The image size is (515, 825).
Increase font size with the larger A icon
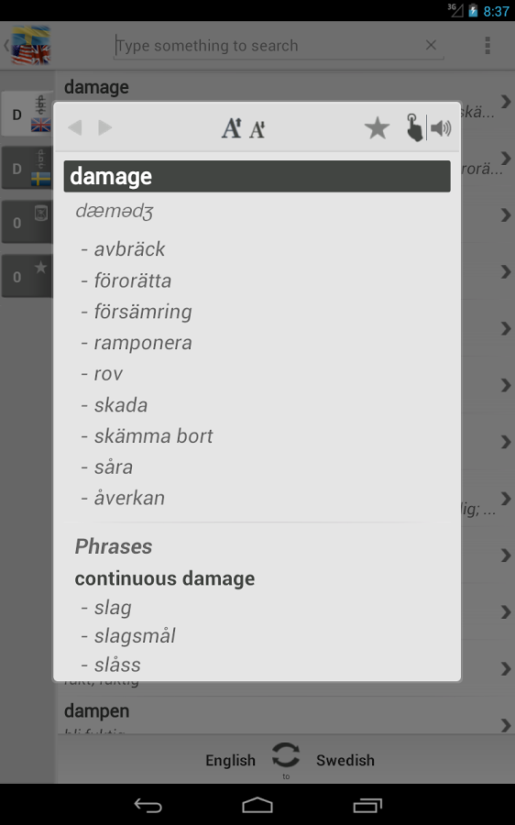pyautogui.click(x=232, y=127)
